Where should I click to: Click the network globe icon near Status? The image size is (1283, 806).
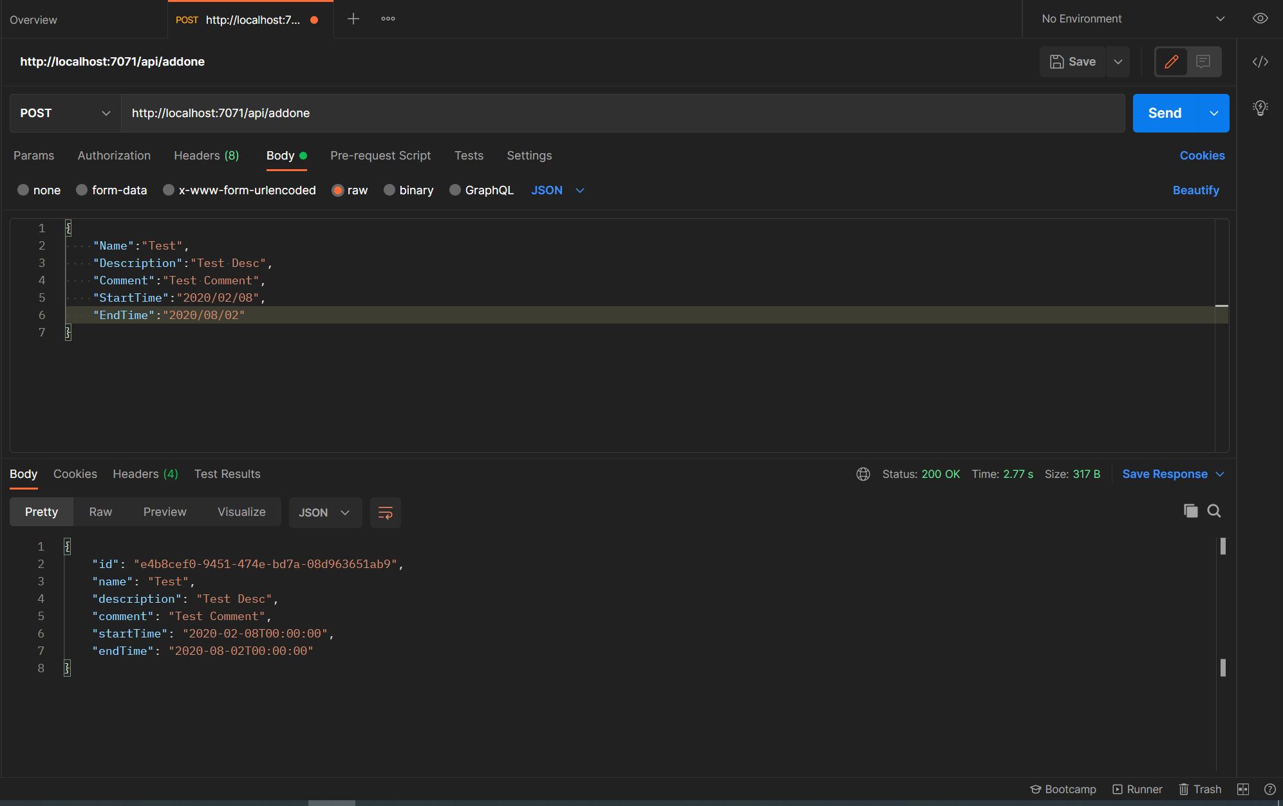[863, 474]
